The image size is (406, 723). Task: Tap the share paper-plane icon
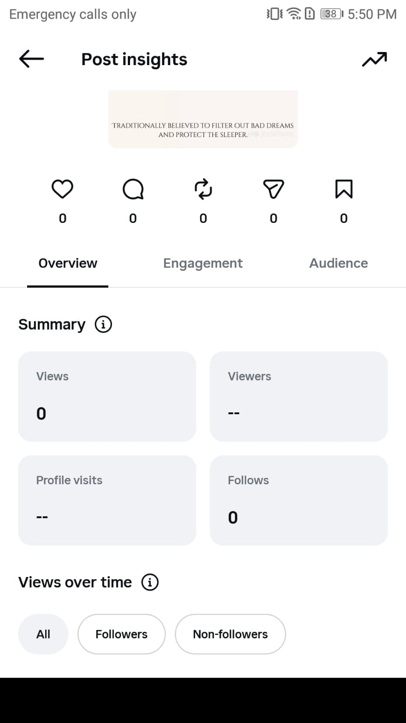click(x=273, y=189)
